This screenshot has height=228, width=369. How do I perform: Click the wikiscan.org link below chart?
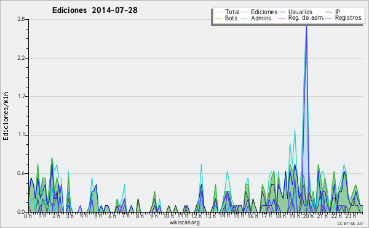tap(184, 222)
